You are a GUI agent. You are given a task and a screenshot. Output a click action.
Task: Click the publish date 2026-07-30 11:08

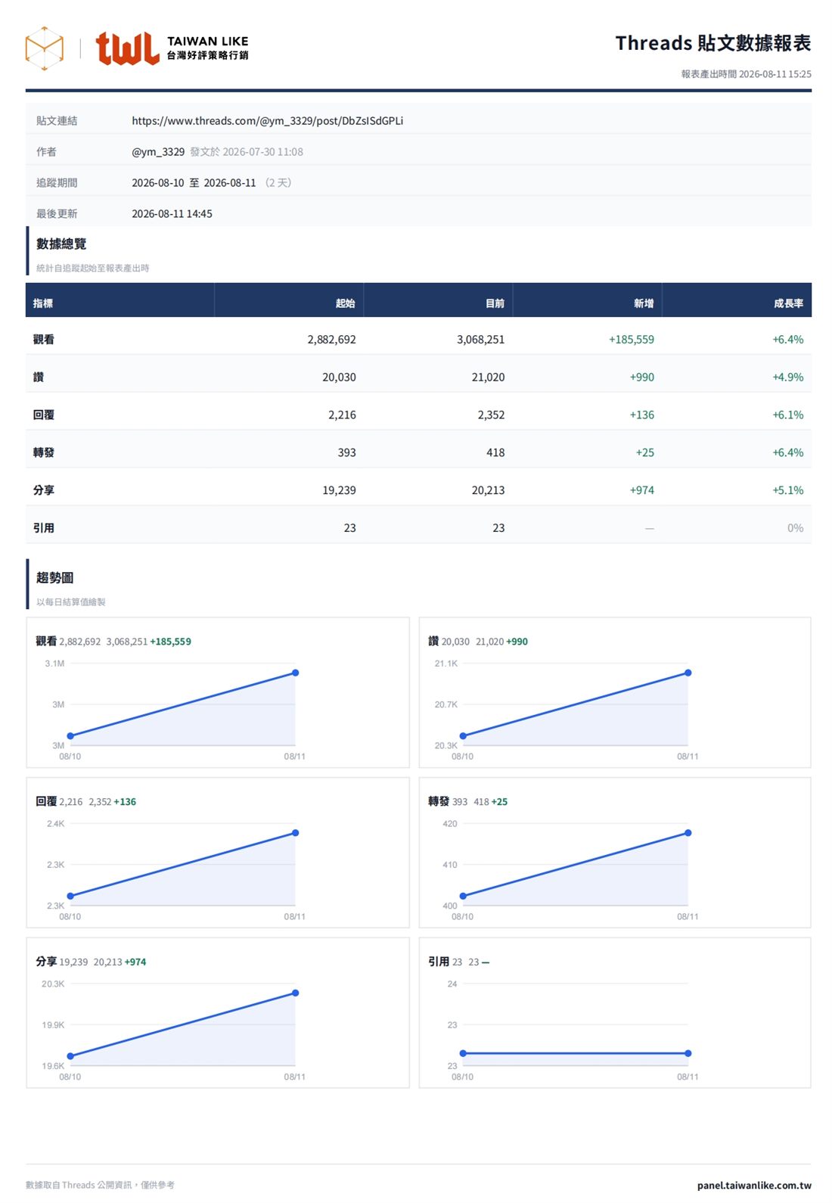pyautogui.click(x=263, y=151)
